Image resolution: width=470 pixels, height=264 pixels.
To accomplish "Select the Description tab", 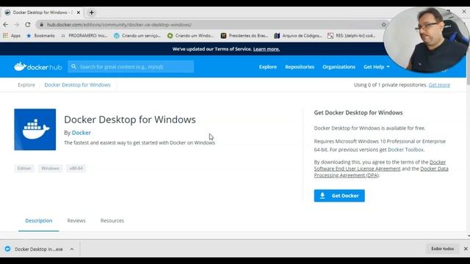I will tap(39, 221).
